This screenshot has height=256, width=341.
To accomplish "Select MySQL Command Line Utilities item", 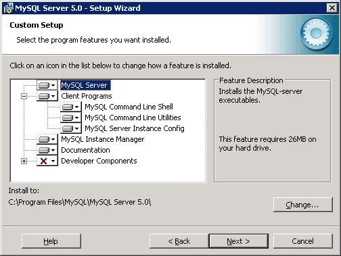I will pyautogui.click(x=133, y=118).
